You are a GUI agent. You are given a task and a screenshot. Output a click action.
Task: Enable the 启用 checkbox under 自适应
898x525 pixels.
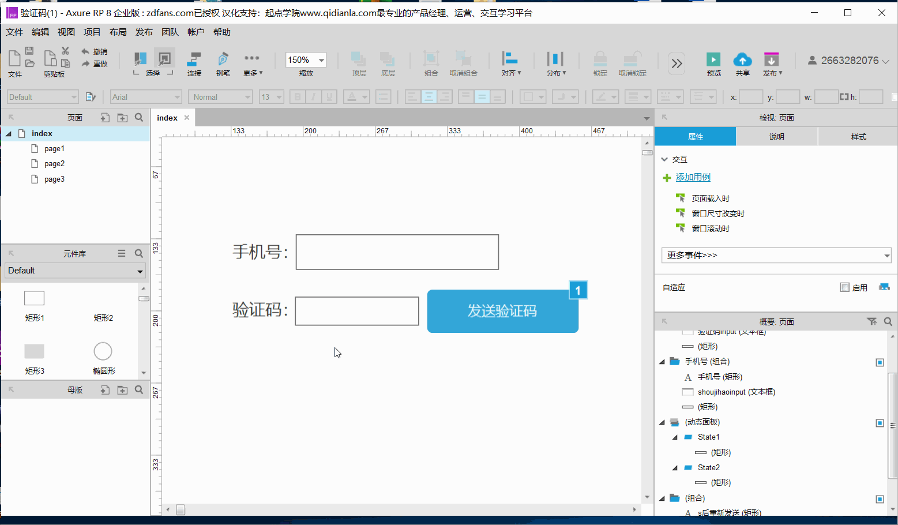click(844, 287)
